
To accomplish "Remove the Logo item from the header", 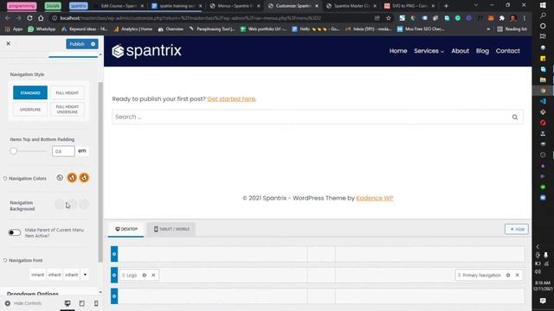I will (153, 275).
